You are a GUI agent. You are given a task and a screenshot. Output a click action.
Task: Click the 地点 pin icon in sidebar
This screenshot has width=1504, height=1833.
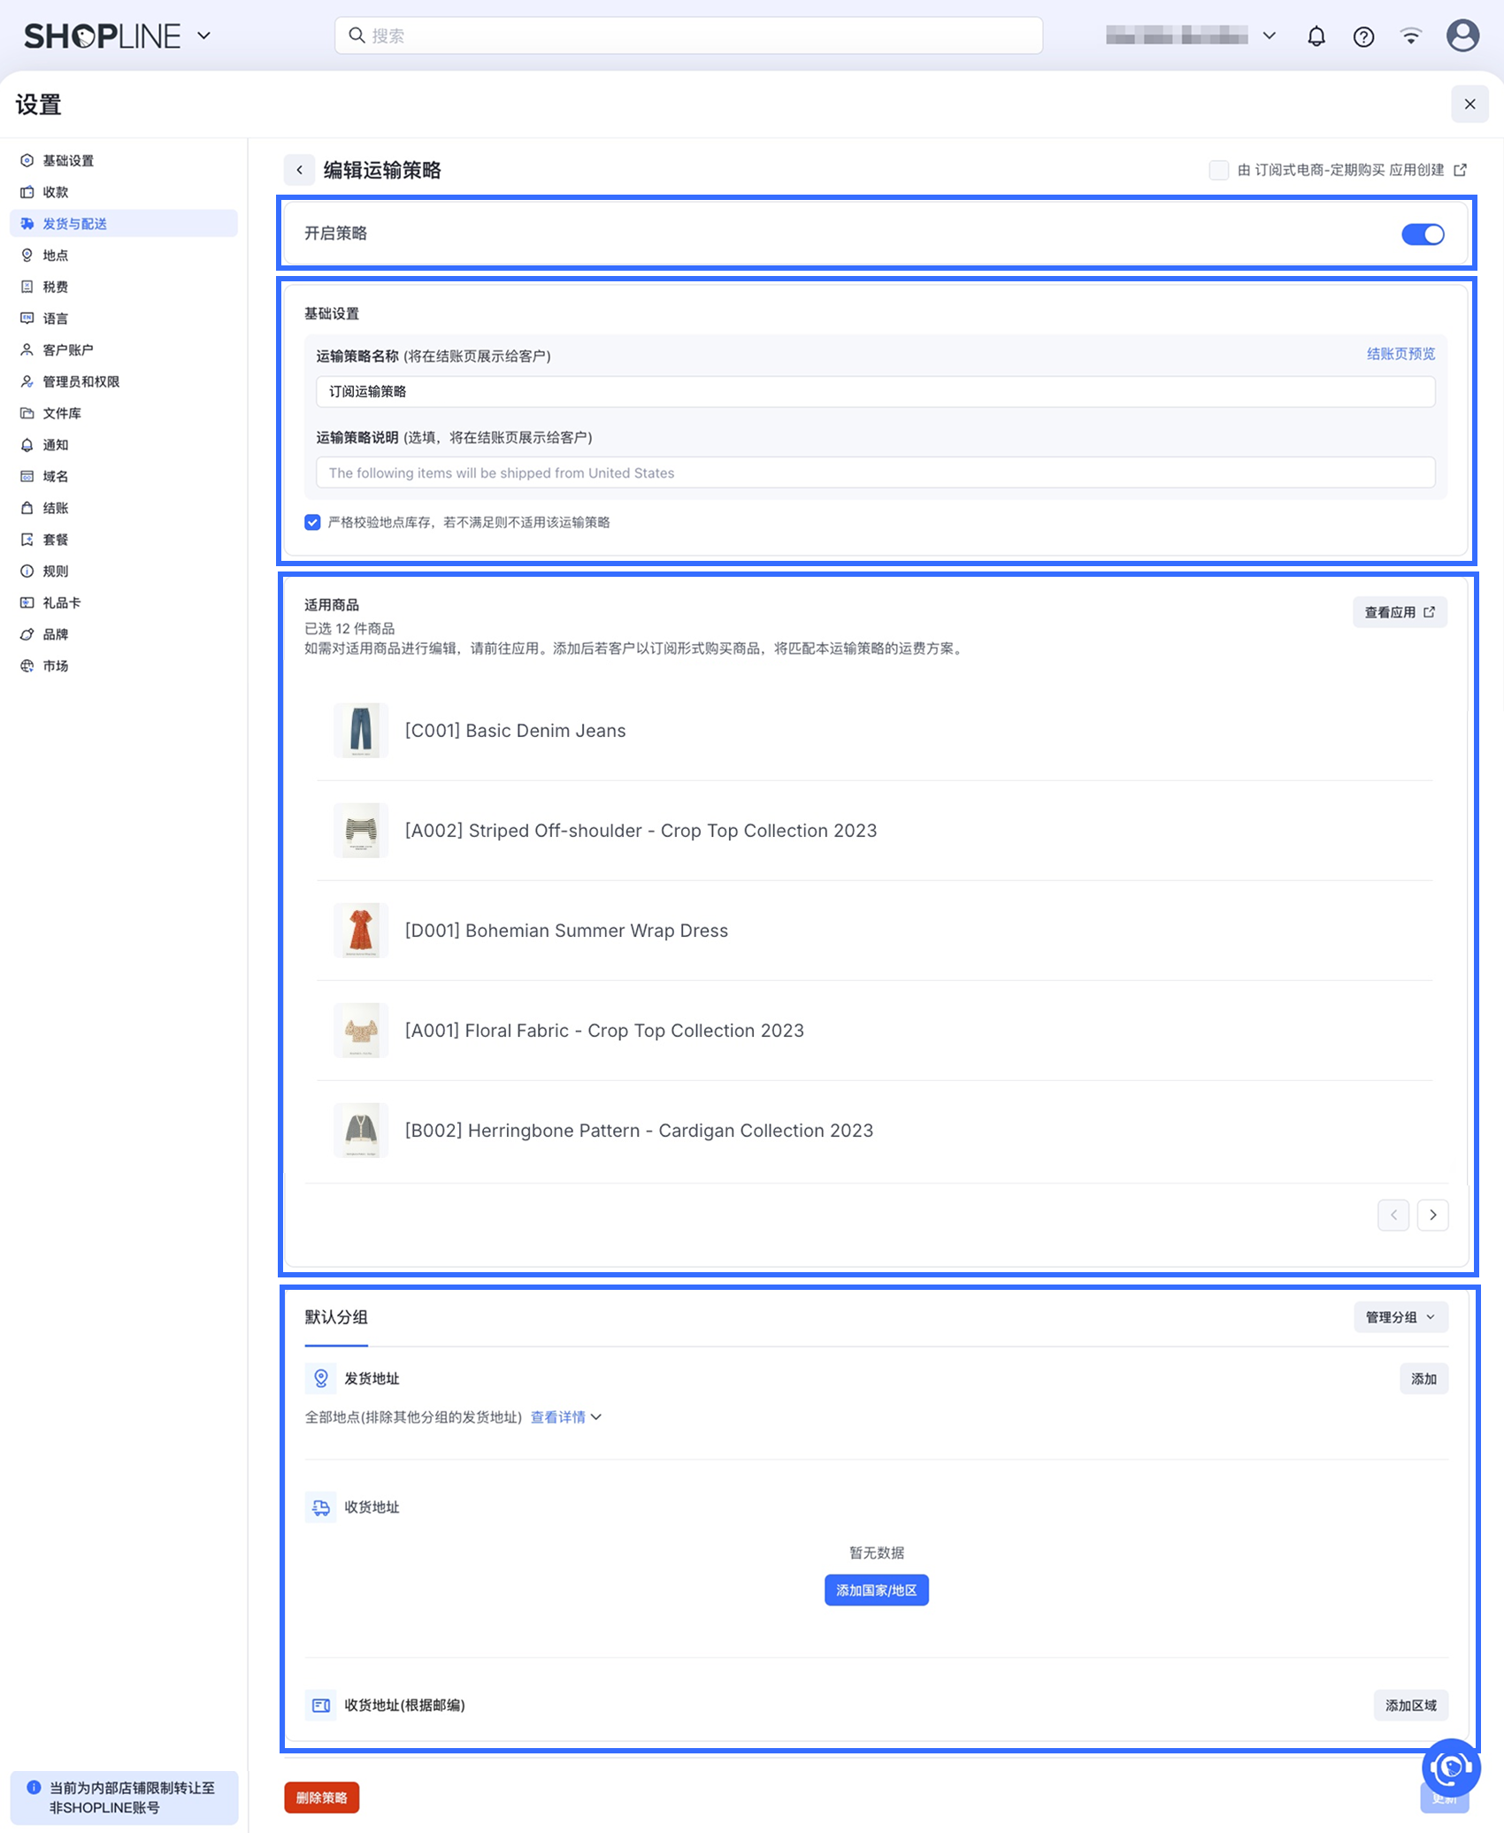pos(27,255)
